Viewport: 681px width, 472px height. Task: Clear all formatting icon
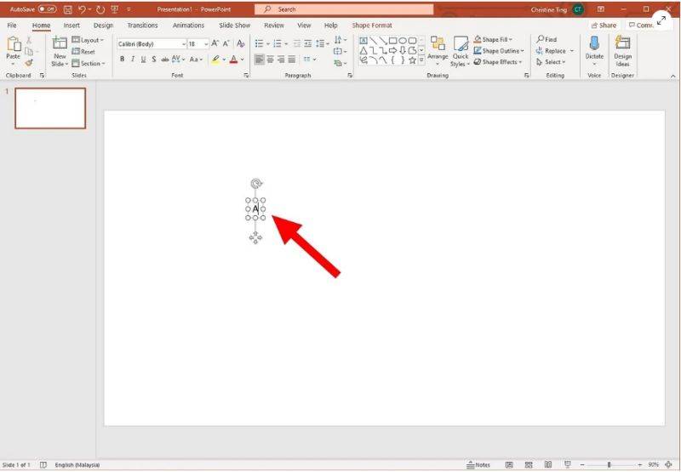tap(240, 43)
